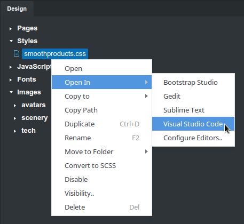
Task: Open file in Visual Studio Code
Action: pyautogui.click(x=193, y=124)
